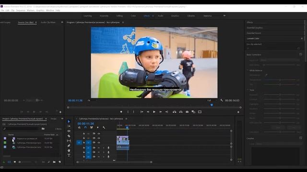Switch to the Color workspace tab

(x=133, y=16)
